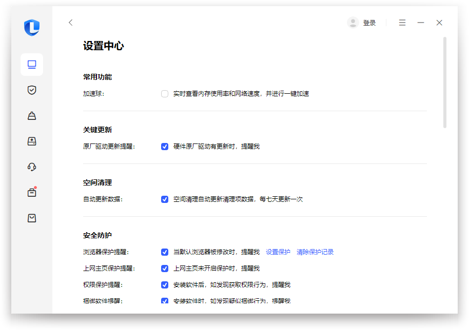
Task: Click the user avatar icon
Action: pos(353,23)
